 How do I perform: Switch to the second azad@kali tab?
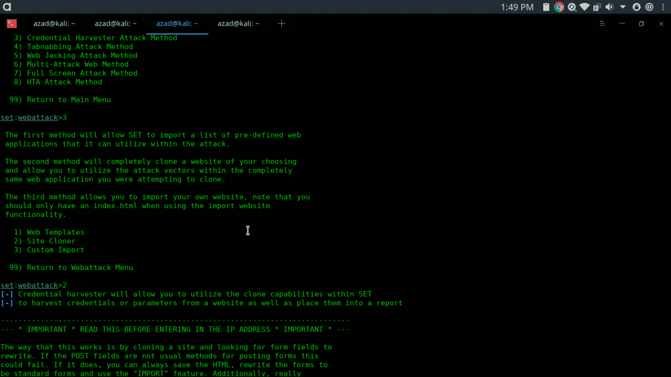pos(115,24)
